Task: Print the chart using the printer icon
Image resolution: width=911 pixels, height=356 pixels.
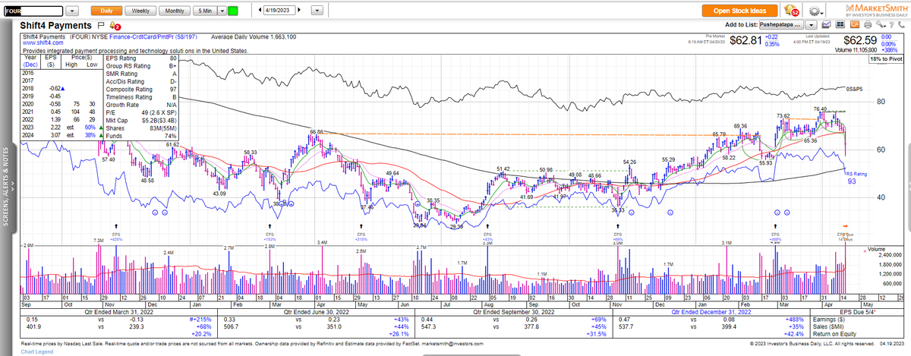Action: coord(869,25)
